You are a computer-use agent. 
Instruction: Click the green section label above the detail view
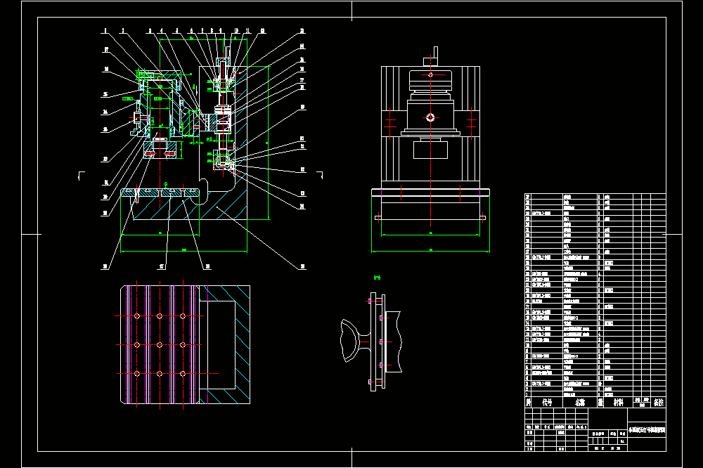point(377,278)
